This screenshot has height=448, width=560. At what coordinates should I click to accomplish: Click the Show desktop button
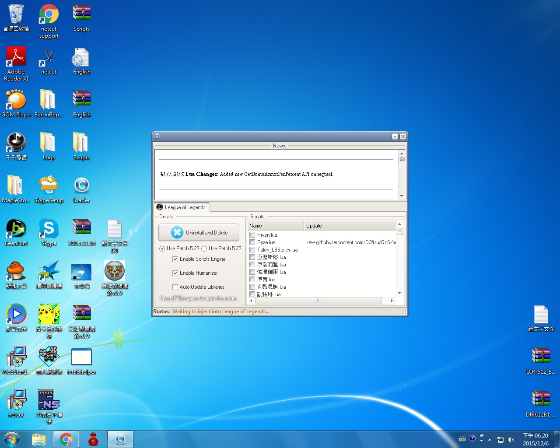click(557, 439)
